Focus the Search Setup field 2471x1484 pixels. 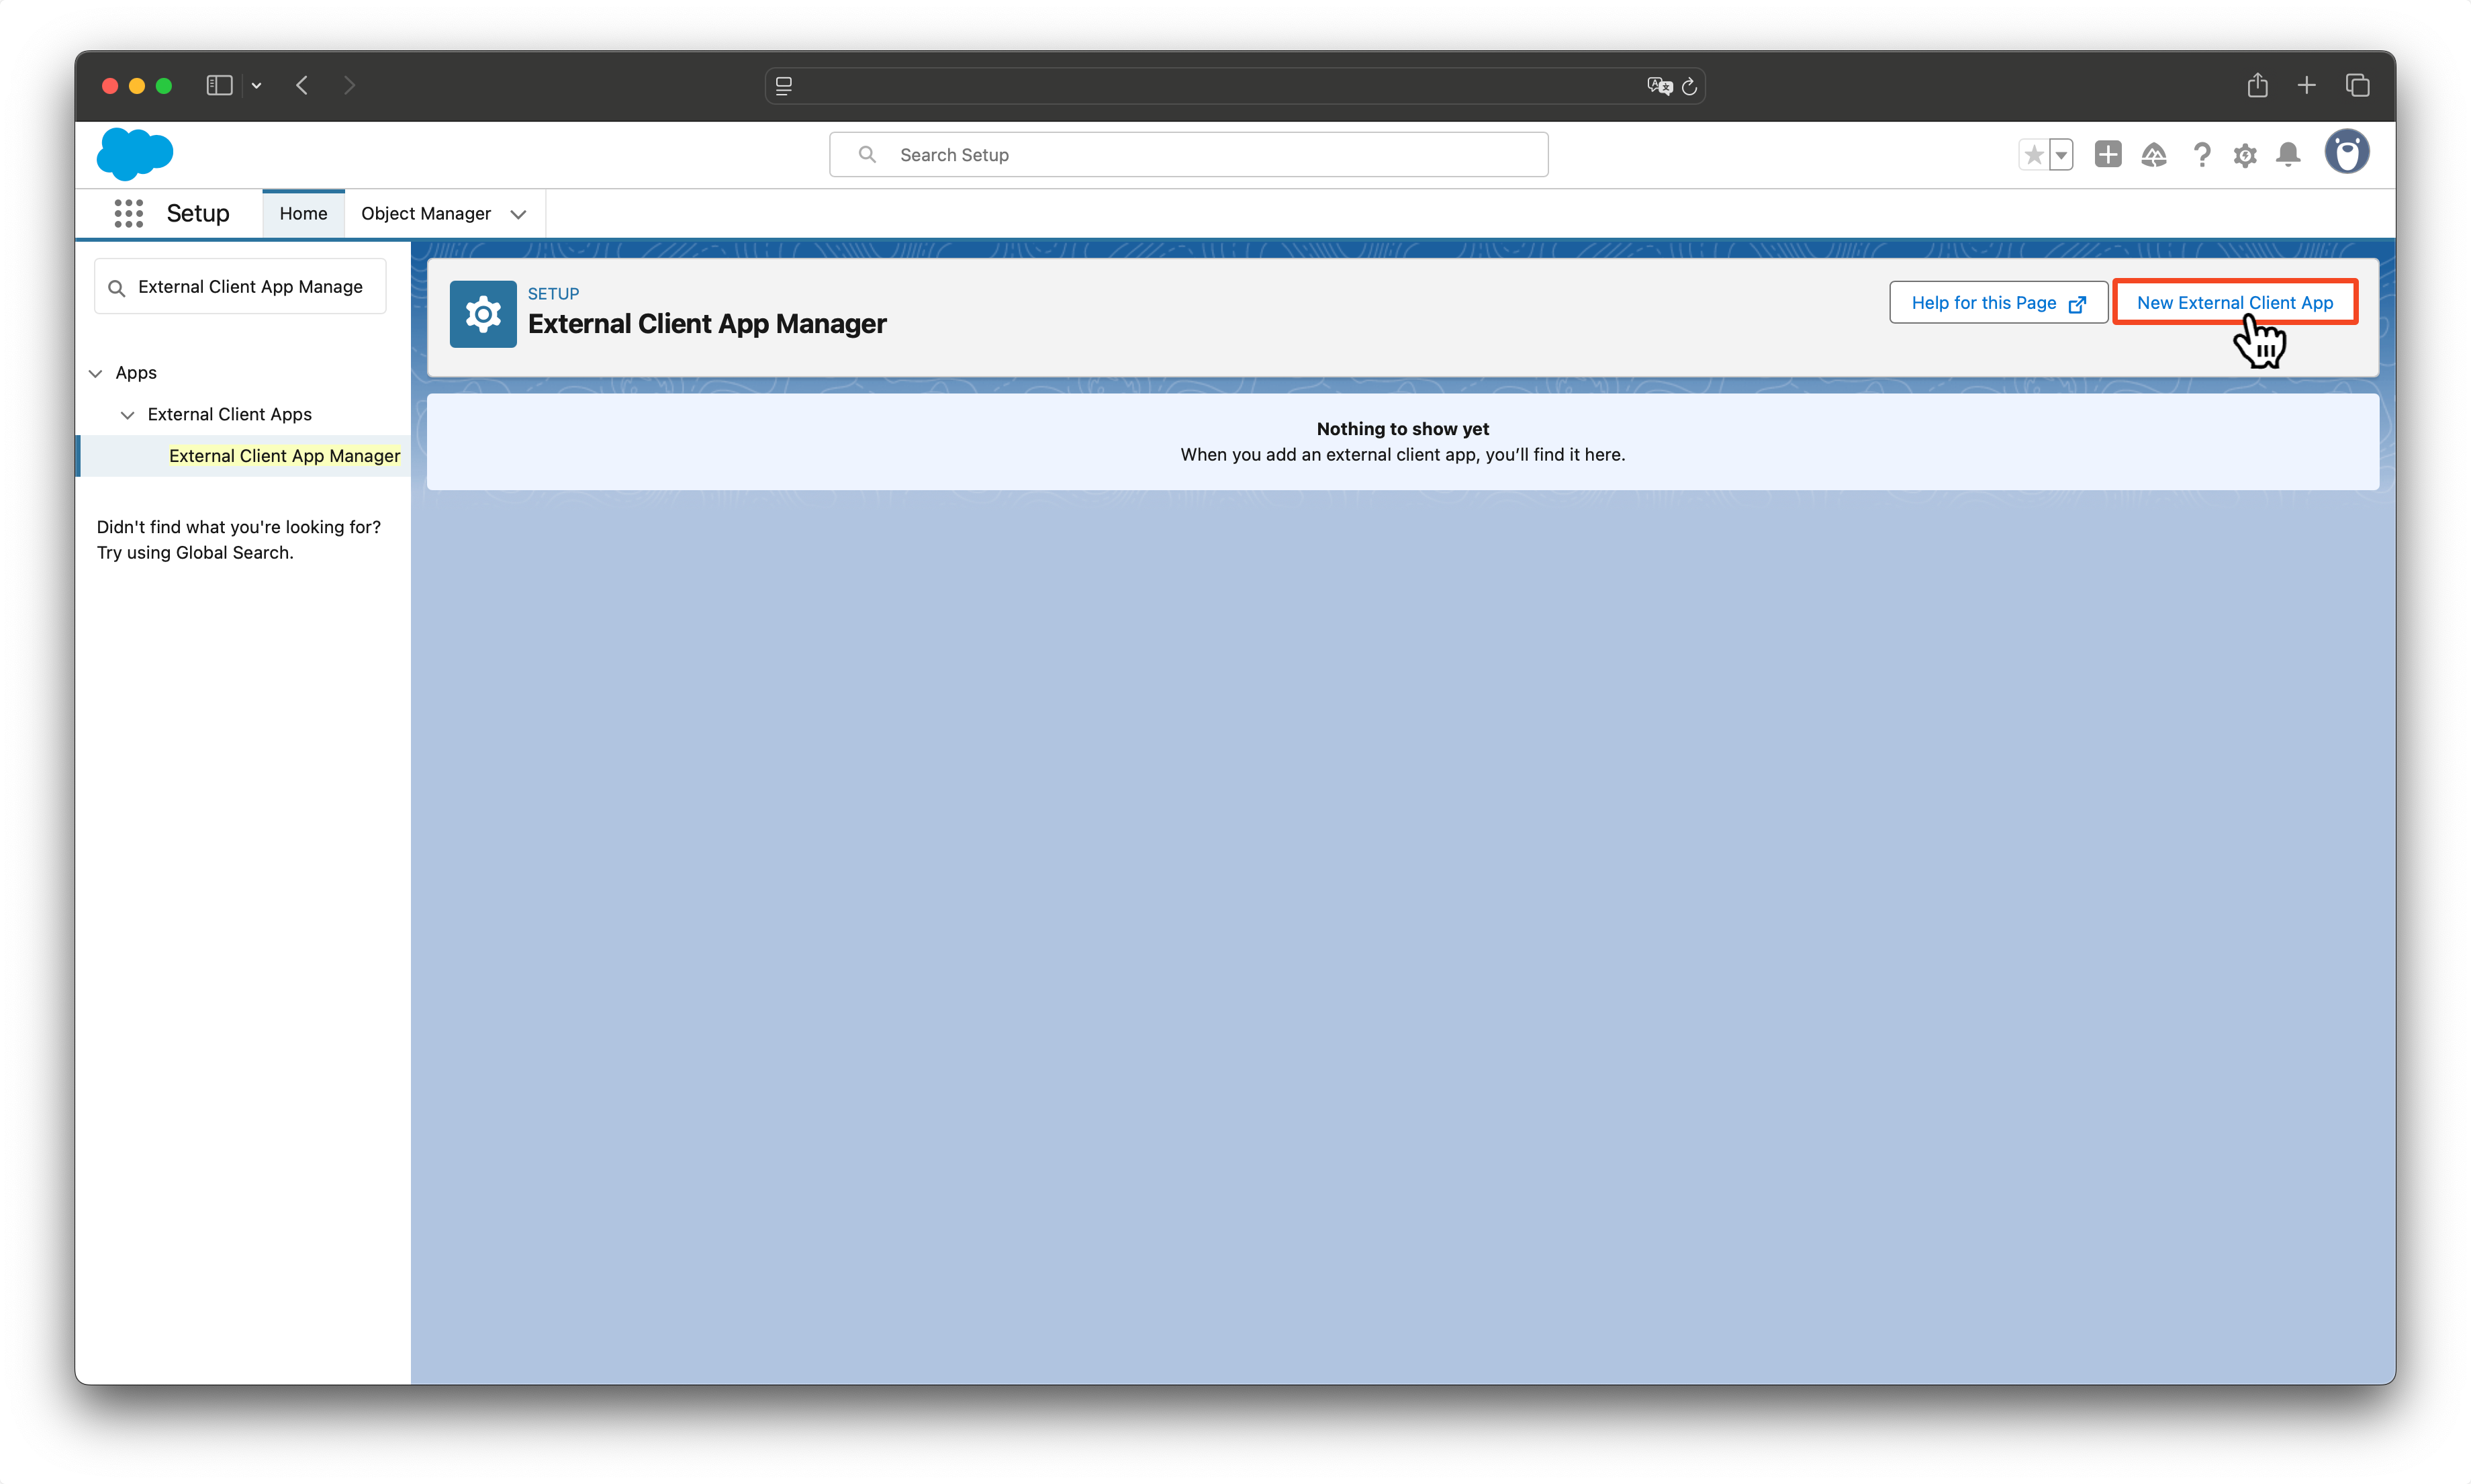click(1189, 155)
